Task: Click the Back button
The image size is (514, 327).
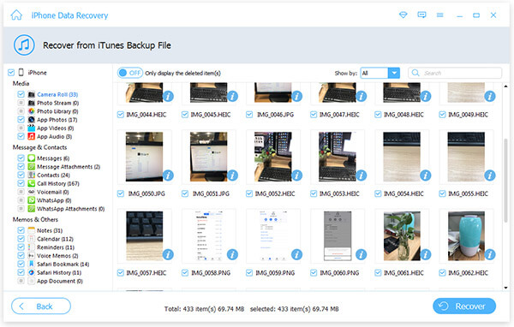Action: [x=41, y=306]
